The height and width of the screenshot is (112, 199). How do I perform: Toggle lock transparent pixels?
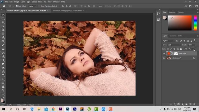point(168,49)
